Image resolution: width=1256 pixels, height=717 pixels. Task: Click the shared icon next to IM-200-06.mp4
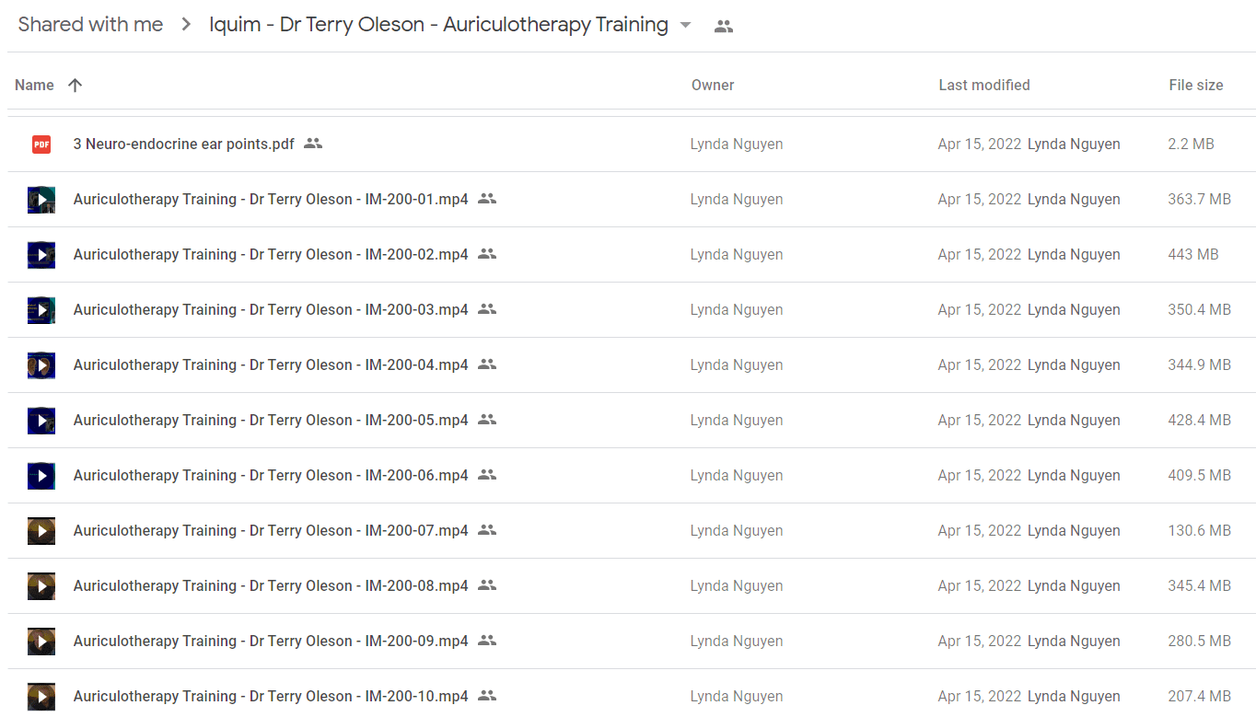[487, 475]
